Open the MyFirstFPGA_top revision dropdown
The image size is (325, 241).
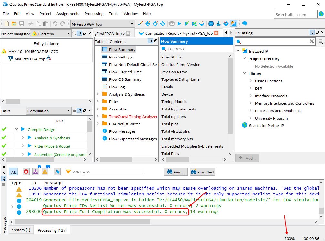pos(132,24)
